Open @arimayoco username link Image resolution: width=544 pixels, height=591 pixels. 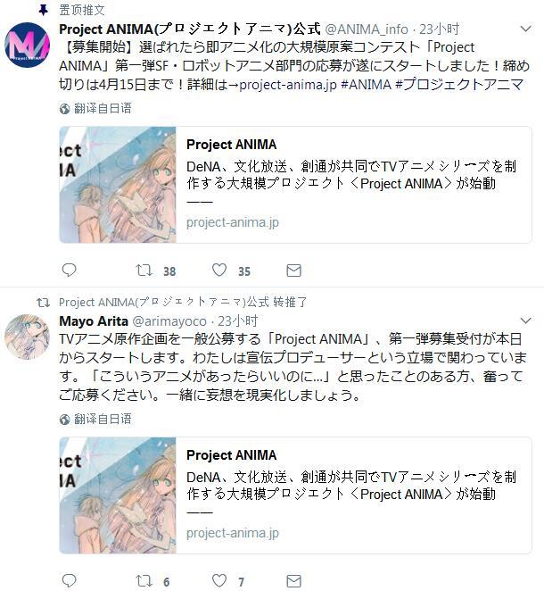[169, 321]
